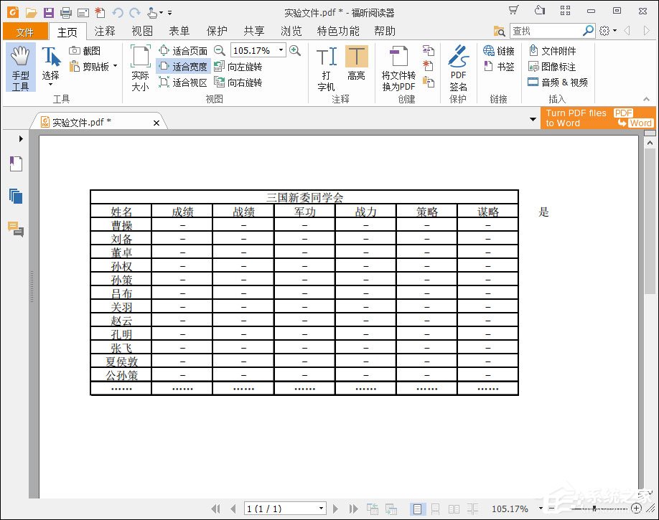Switch to continuous page view in status bar
This screenshot has width=659, height=520.
[x=435, y=509]
